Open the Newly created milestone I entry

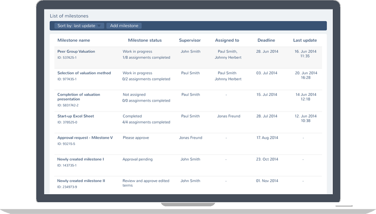pos(80,159)
